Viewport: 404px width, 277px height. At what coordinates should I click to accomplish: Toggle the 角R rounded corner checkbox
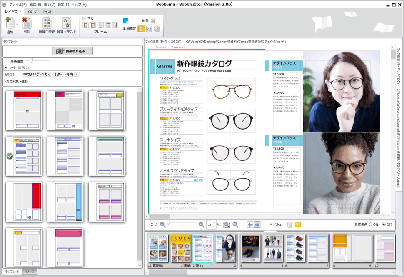click(85, 18)
